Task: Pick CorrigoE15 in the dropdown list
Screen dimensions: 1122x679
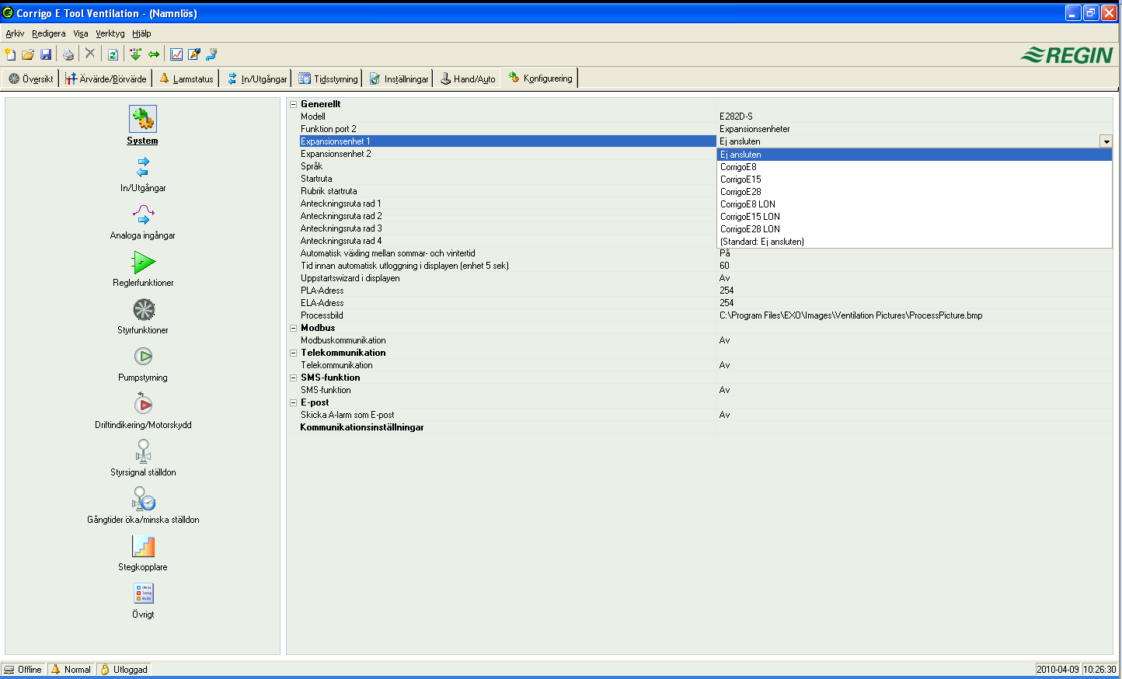Action: (914, 179)
